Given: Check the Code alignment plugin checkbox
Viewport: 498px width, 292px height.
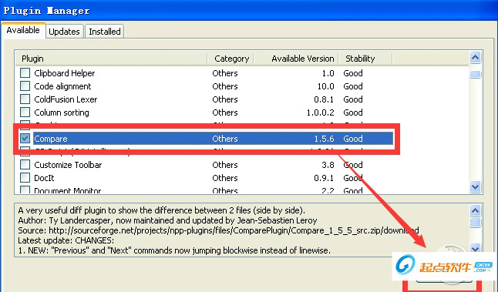Looking at the screenshot, I should (25, 86).
